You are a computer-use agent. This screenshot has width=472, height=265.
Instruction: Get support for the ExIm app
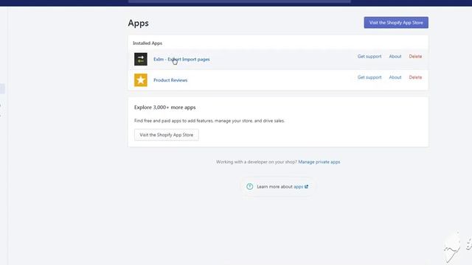pos(369,57)
